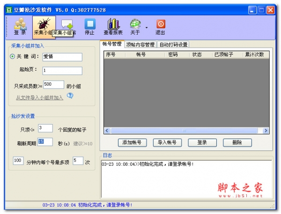Click the horizontal scrollbar thumb under the table

click(x=184, y=131)
